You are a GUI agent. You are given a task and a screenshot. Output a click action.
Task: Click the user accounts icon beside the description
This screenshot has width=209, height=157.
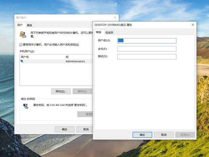click(23, 35)
